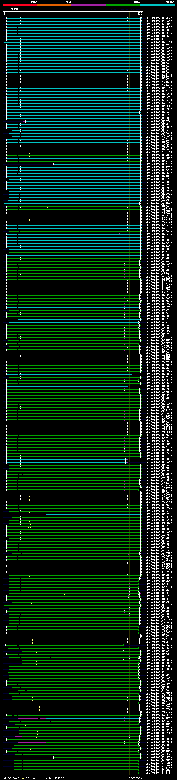Click the UniRef100_O42248 label

[159, 97]
